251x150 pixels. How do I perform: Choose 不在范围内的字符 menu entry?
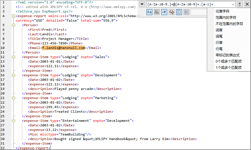229,24
